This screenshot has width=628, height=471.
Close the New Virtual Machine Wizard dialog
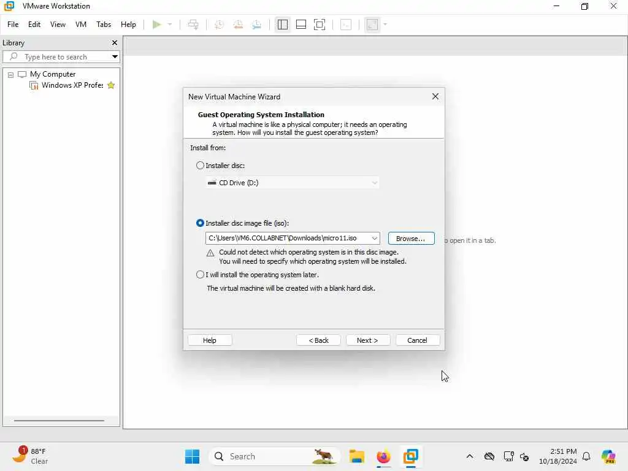click(x=435, y=96)
